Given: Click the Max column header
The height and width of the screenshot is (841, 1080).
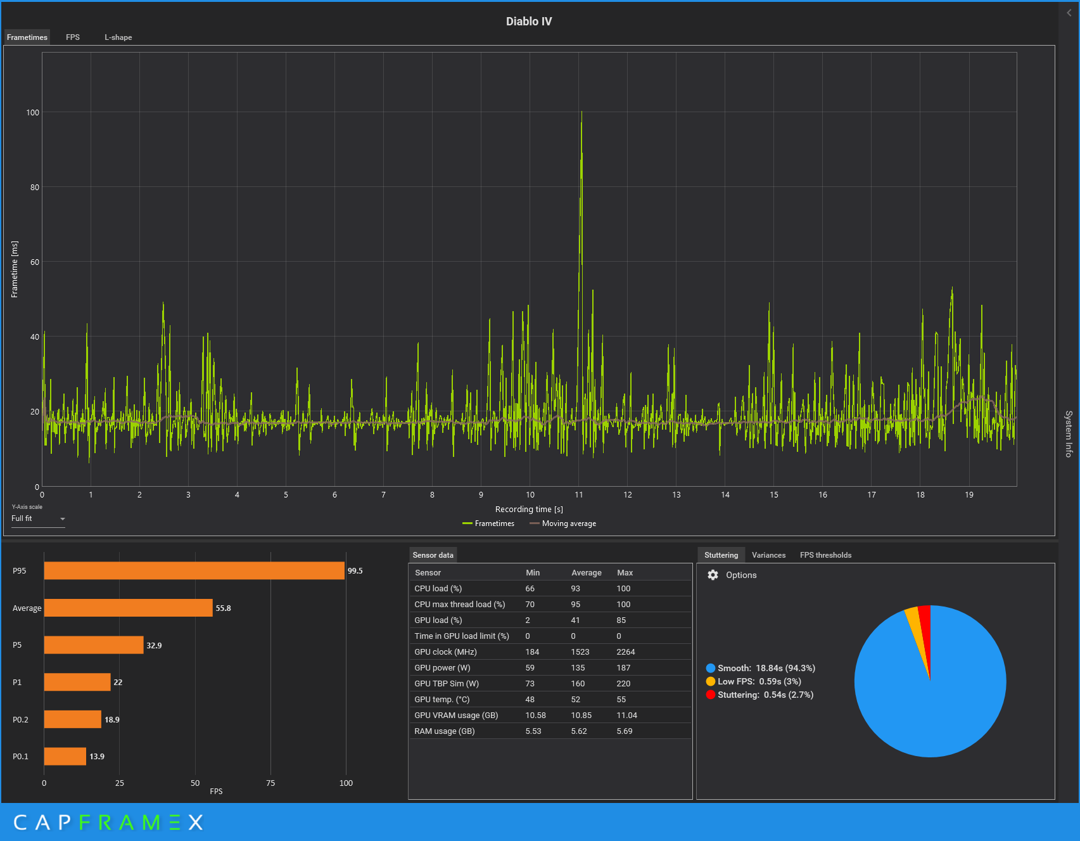Looking at the screenshot, I should [x=625, y=572].
